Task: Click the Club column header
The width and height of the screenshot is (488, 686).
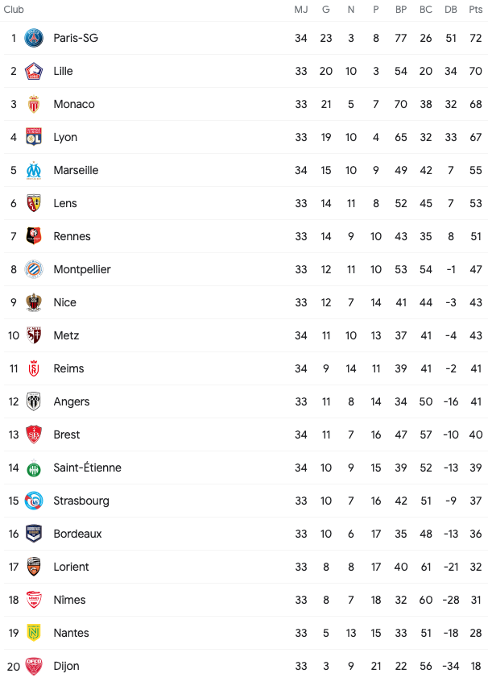Action: coord(14,10)
